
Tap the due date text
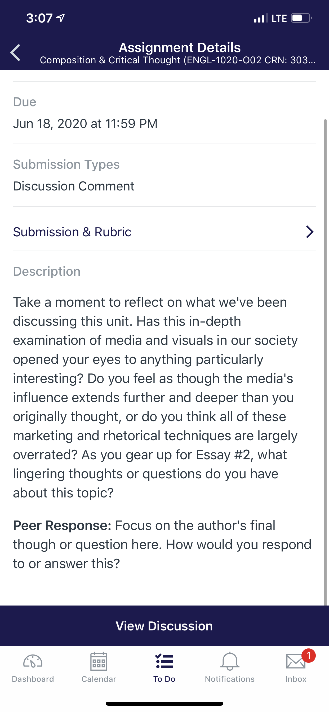point(85,123)
